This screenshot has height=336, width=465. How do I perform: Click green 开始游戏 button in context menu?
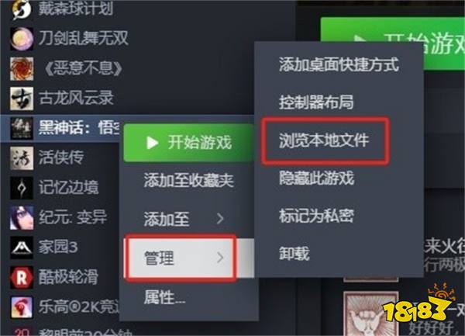[188, 143]
